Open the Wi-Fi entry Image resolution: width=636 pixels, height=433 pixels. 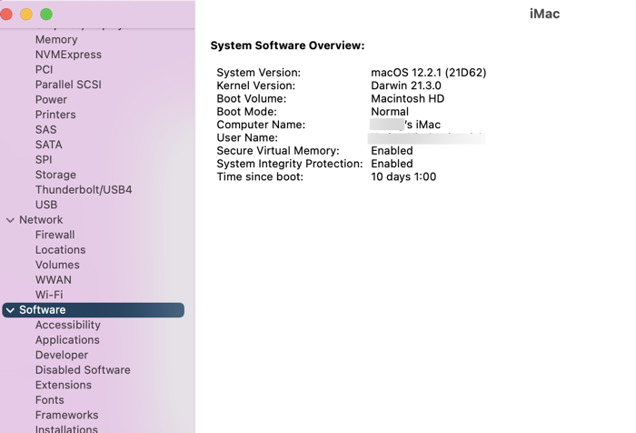tap(49, 295)
